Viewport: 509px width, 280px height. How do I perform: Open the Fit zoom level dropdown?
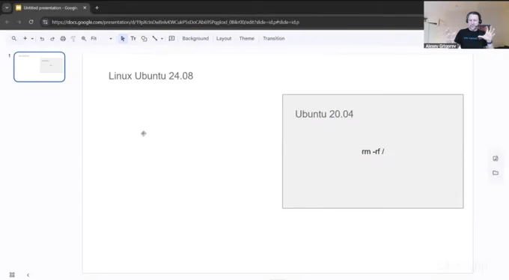click(x=101, y=39)
